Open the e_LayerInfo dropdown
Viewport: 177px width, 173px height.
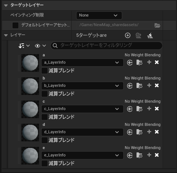[82, 155]
